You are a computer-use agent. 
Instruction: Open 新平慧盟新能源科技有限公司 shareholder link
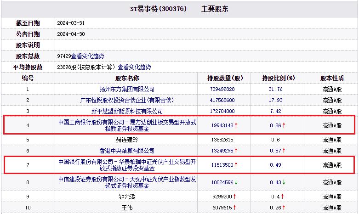127,111
